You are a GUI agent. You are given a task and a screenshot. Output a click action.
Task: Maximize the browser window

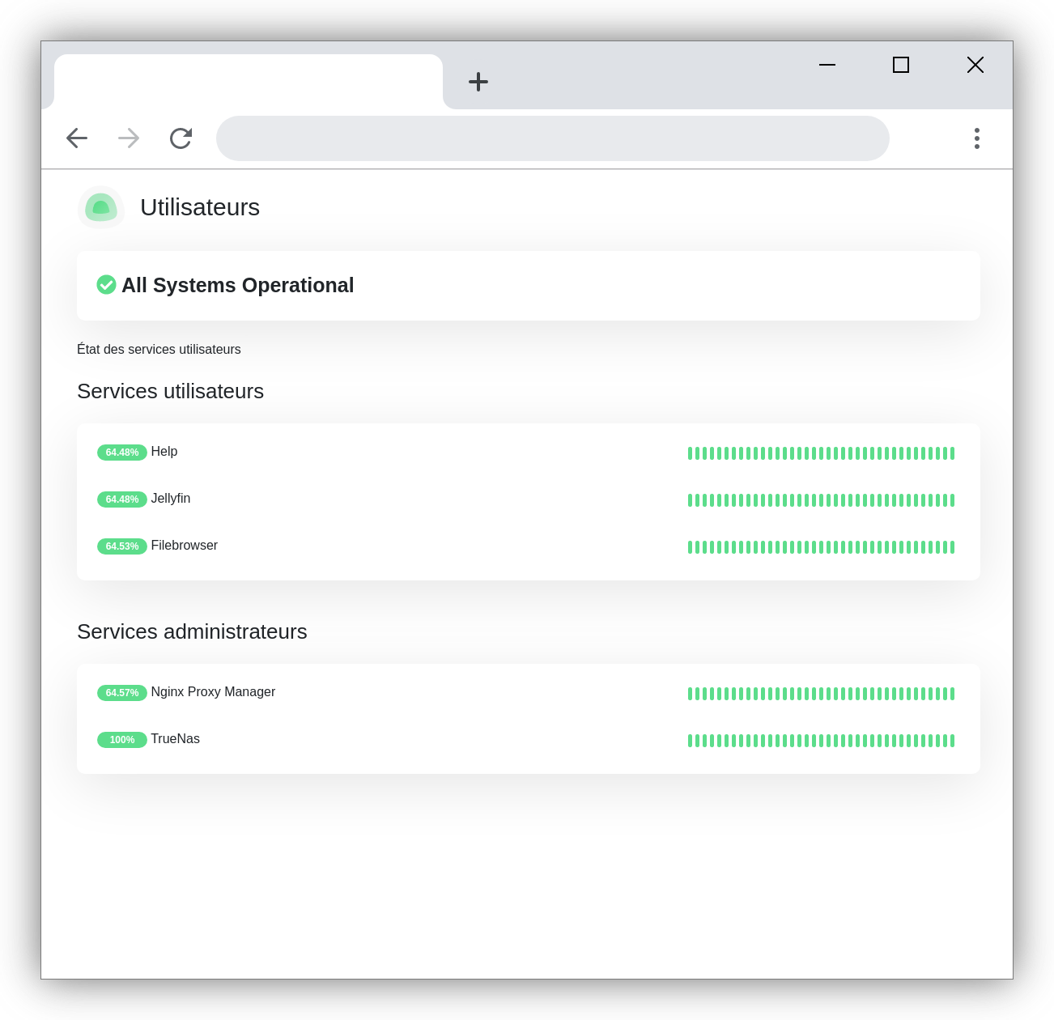(901, 65)
